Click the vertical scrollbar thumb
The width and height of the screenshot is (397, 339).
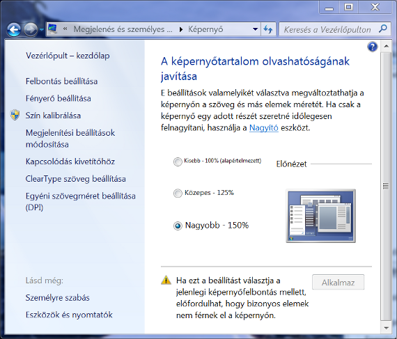tap(386, 187)
